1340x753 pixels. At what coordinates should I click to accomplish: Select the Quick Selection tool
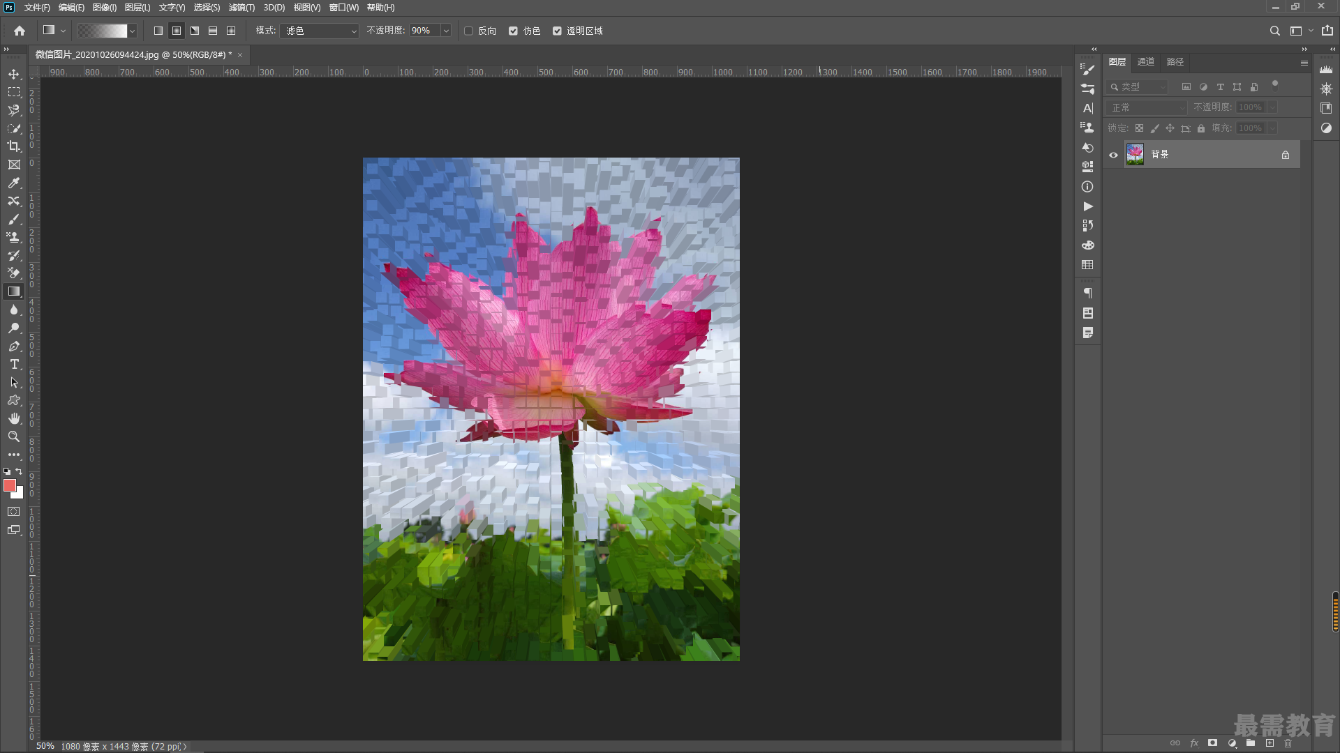14,128
